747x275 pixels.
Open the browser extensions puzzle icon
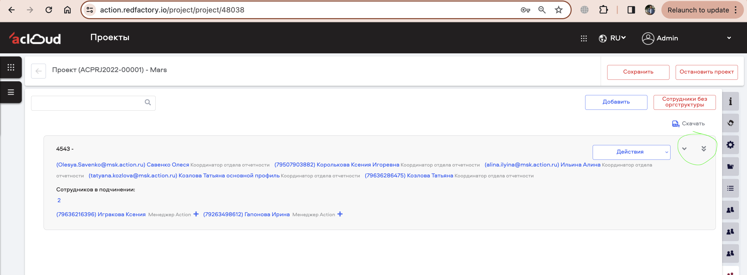coord(603,10)
